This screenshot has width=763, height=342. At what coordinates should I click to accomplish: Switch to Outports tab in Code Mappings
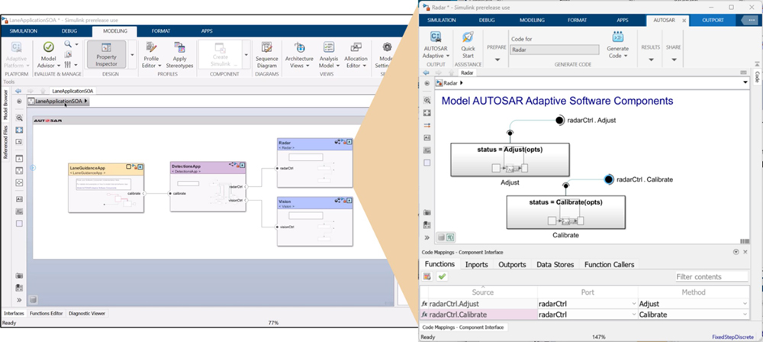click(512, 265)
